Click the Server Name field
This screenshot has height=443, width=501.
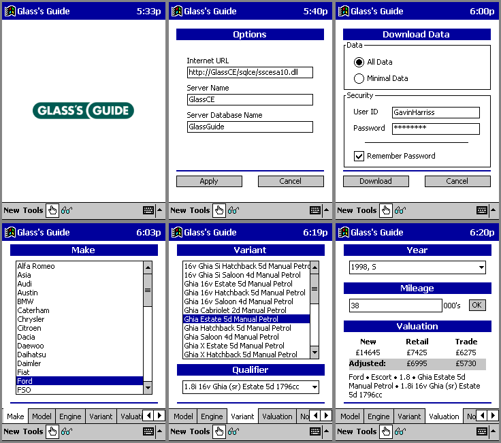[250, 99]
